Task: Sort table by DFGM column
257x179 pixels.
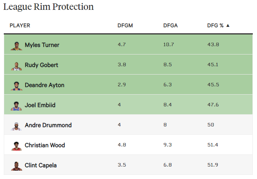Action: coord(125,26)
